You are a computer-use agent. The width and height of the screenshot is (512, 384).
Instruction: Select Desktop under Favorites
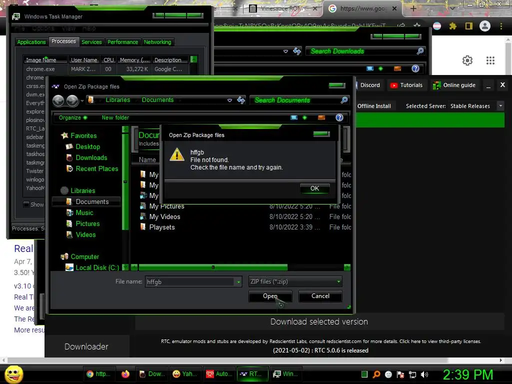click(88, 146)
